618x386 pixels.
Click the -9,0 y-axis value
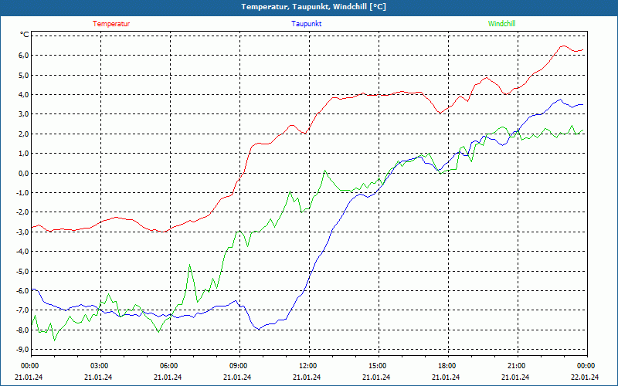[22, 350]
